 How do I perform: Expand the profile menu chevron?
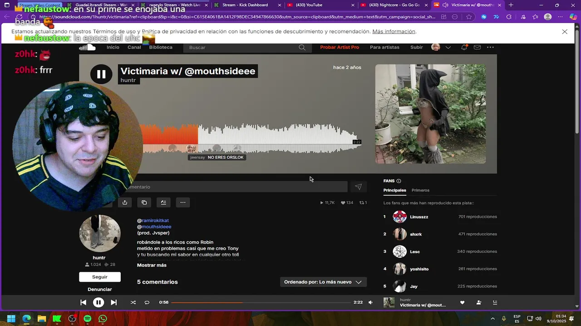coord(448,47)
